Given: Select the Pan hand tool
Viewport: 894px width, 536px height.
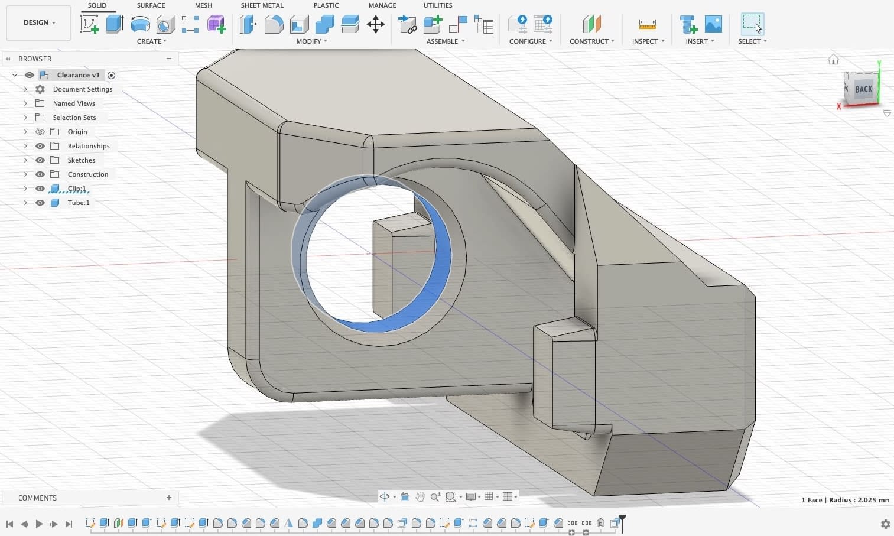Looking at the screenshot, I should (420, 496).
